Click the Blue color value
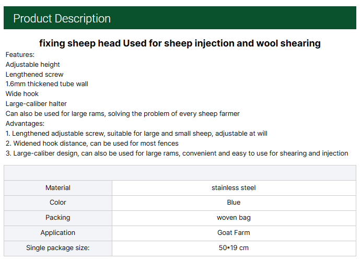The image size is (361, 260). (x=234, y=203)
